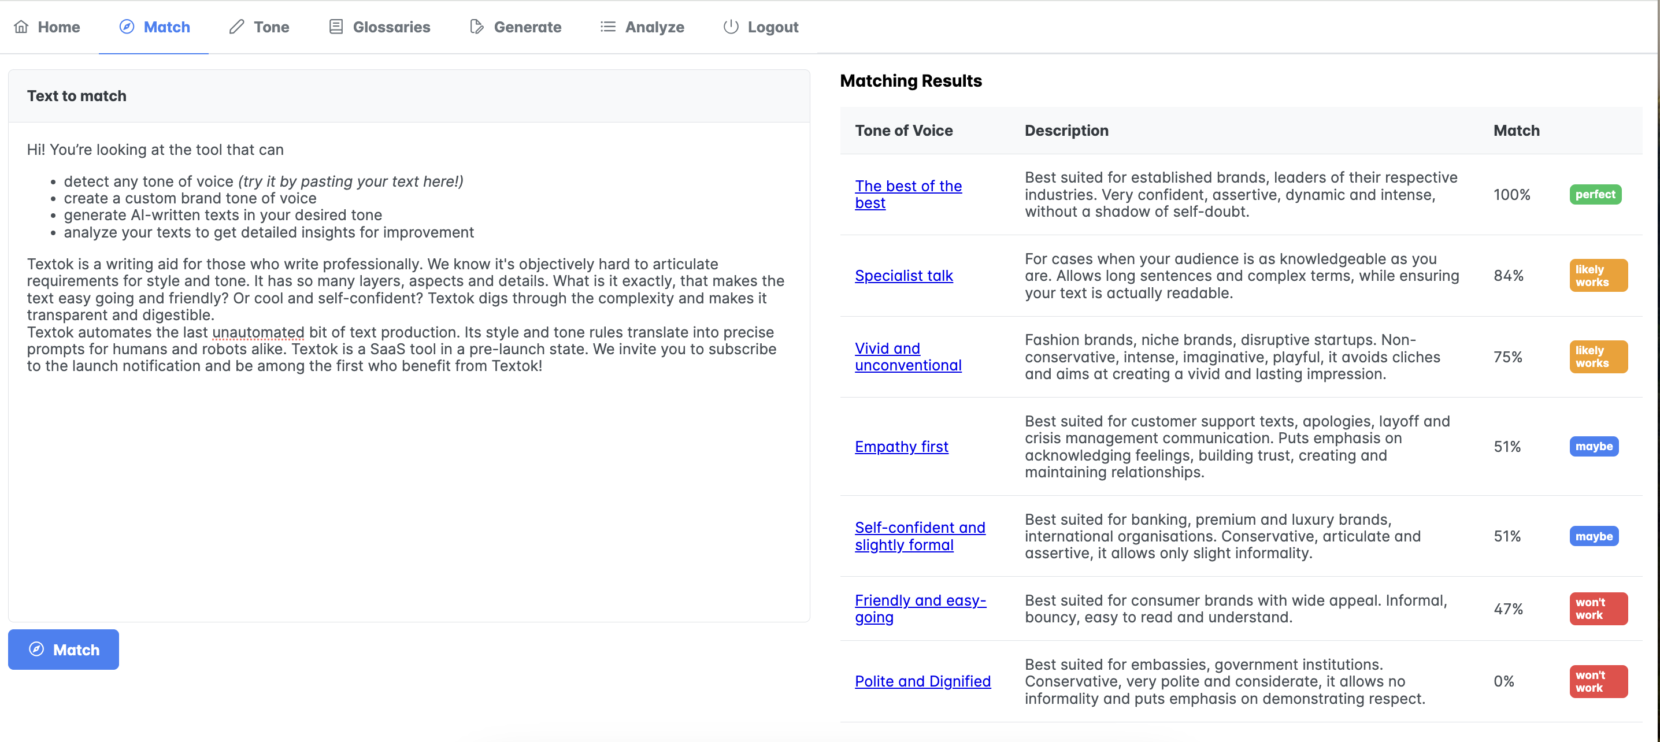
Task: Click compass icon on blue Match button
Action: (x=37, y=650)
